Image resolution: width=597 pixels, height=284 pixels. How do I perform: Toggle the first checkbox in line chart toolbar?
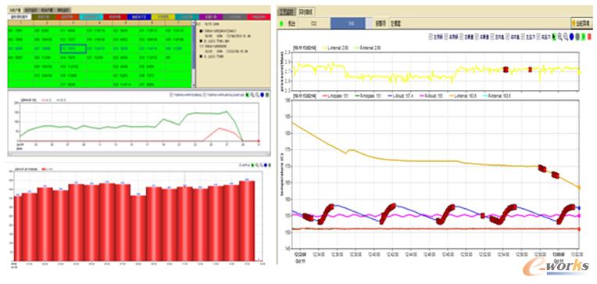171,95
